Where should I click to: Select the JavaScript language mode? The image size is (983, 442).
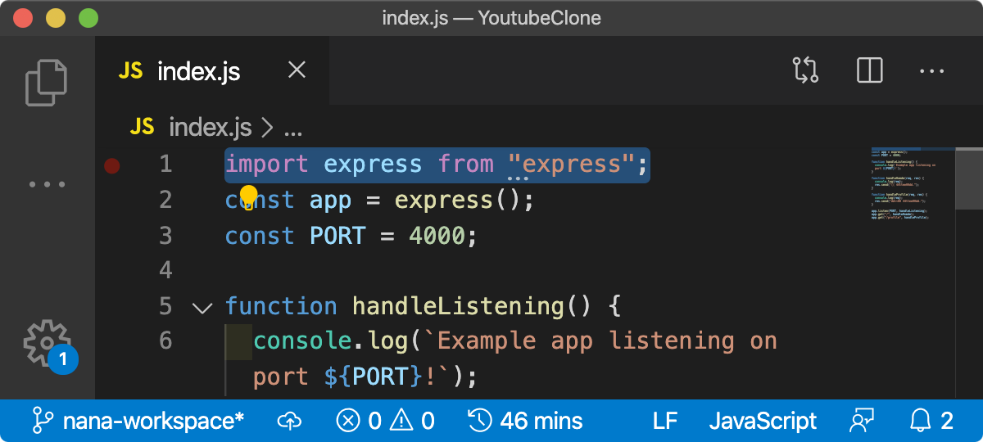[x=763, y=421]
